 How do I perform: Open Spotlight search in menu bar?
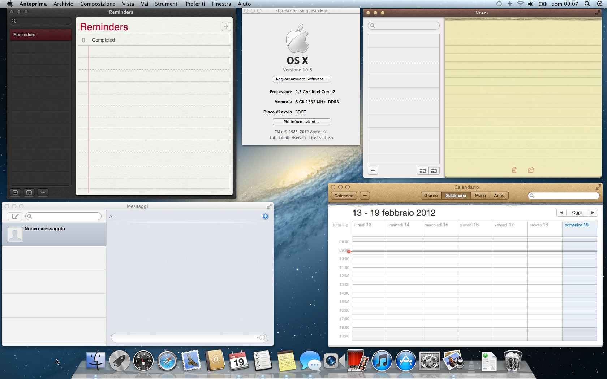coord(587,4)
